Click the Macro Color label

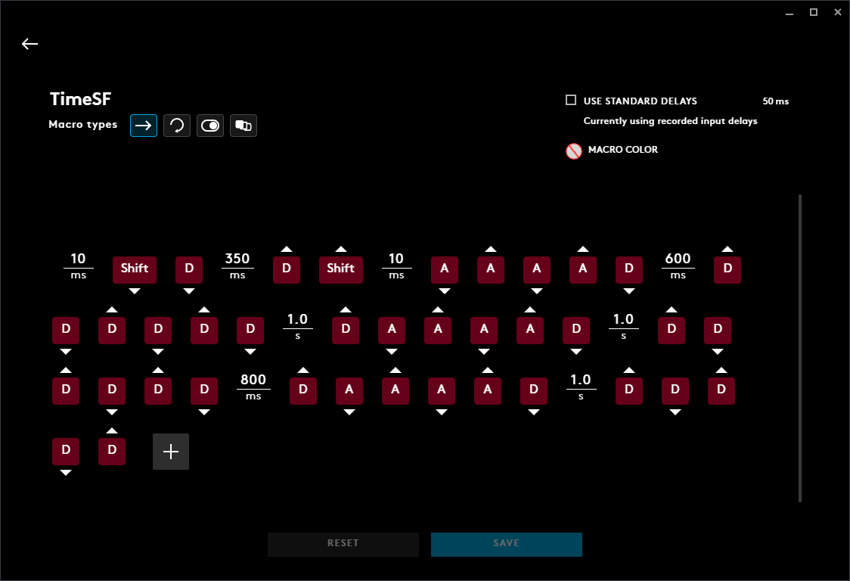pos(622,150)
